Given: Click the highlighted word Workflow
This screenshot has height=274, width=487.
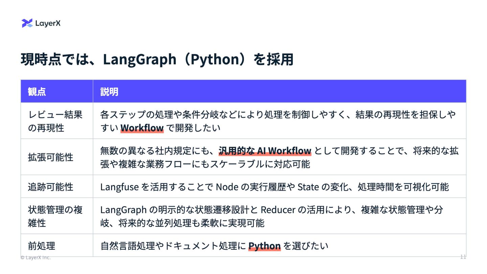Looking at the screenshot, I should (x=142, y=128).
